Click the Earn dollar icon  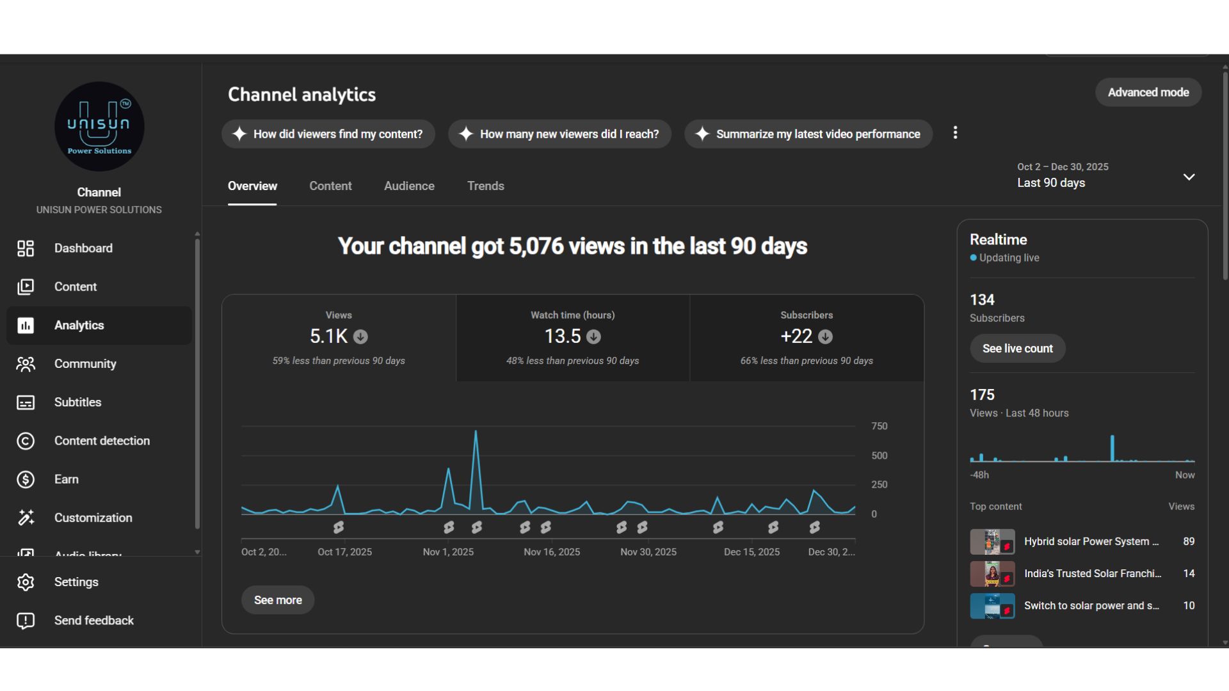[x=26, y=479]
